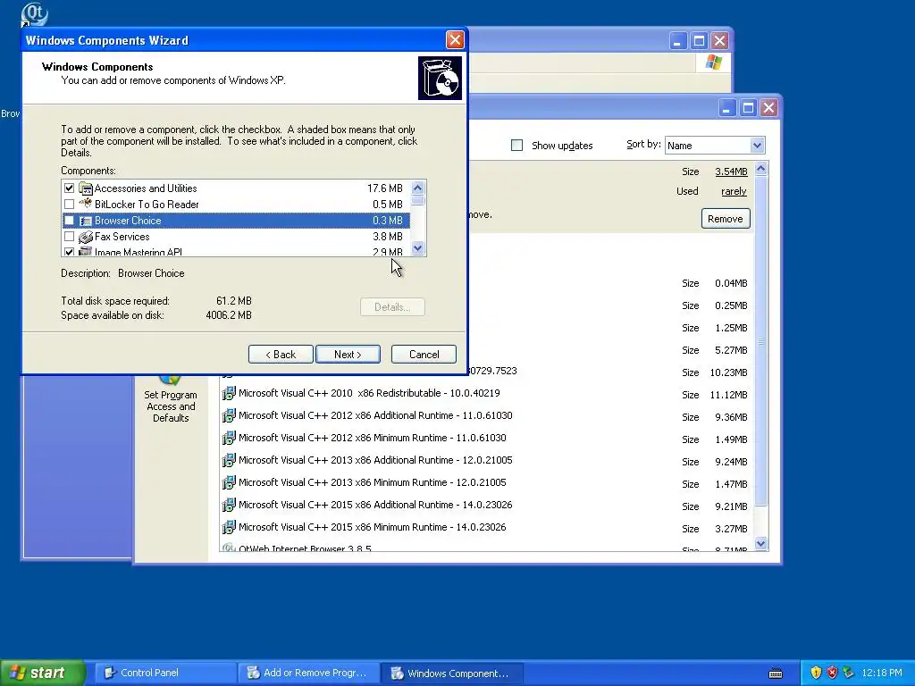This screenshot has width=915, height=686.
Task: Select Visual C++ 2015 x86 Minimum Runtime entry
Action: [373, 527]
